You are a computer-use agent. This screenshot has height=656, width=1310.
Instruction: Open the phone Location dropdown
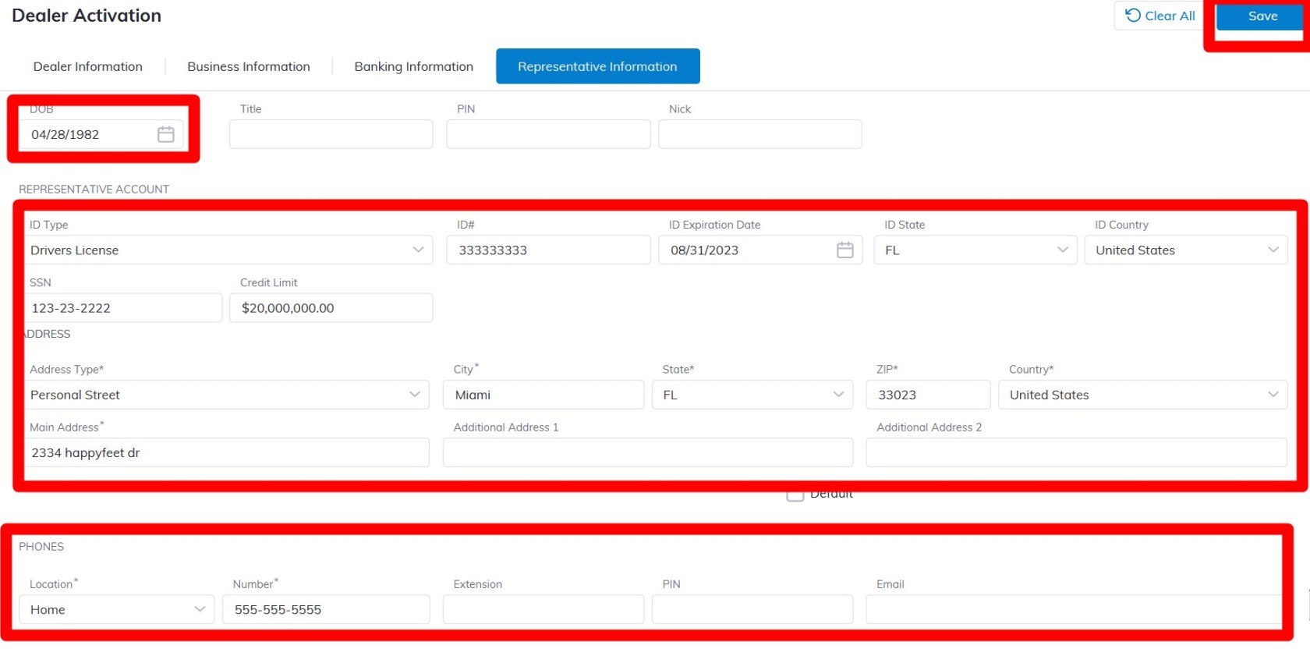click(200, 609)
